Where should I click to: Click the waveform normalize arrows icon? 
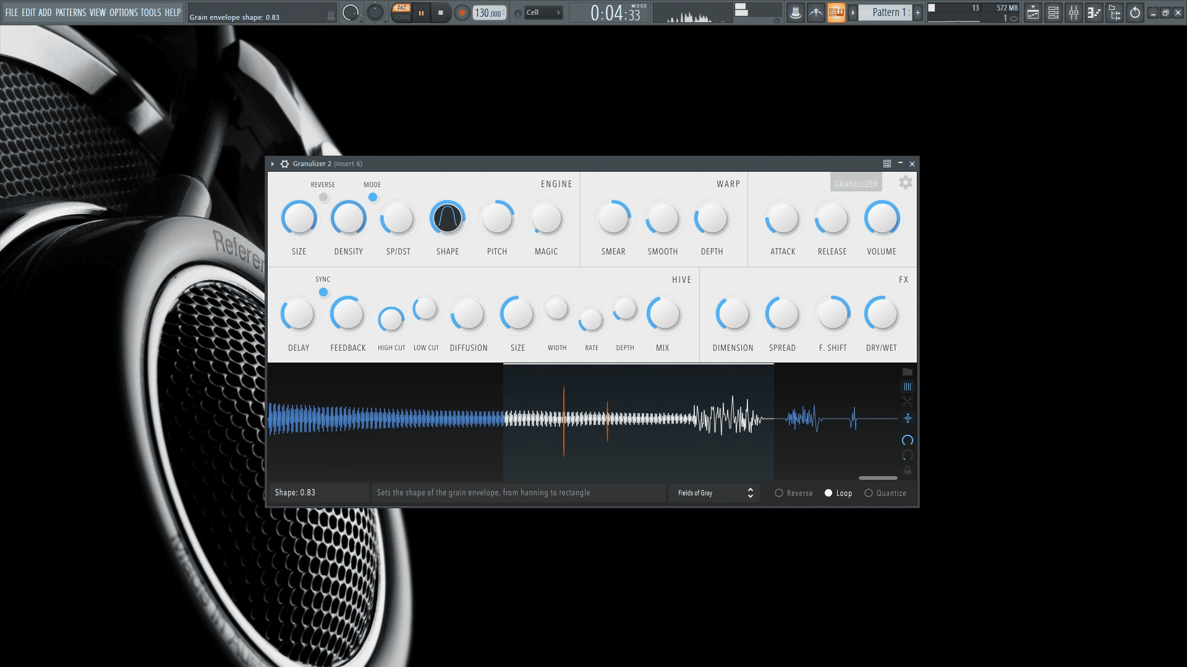pyautogui.click(x=907, y=418)
